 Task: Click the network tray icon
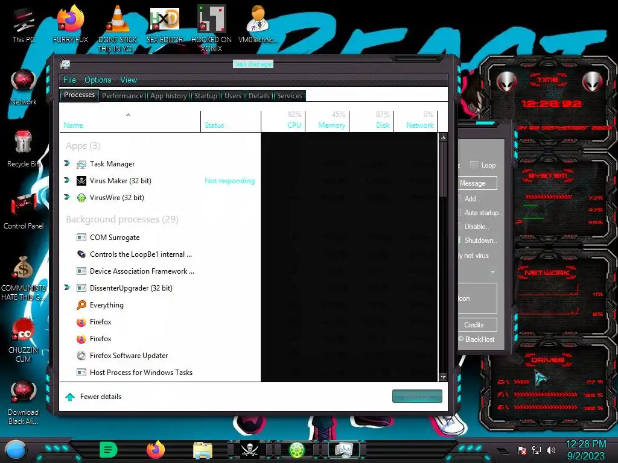tap(537, 450)
